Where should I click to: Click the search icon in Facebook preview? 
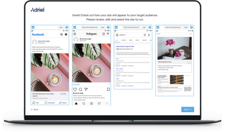point(61,34)
